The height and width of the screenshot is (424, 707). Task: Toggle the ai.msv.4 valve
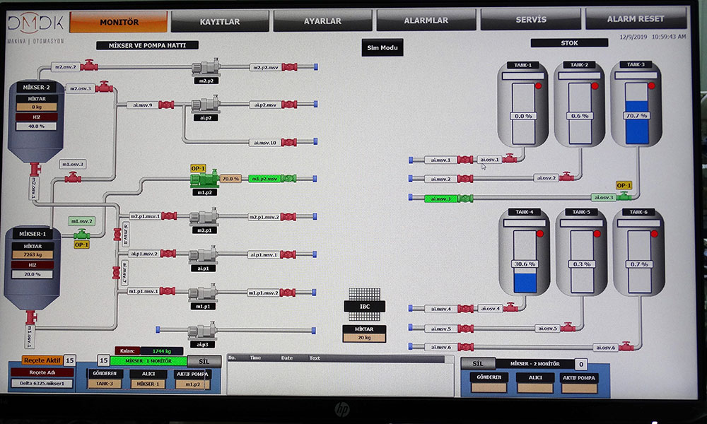click(x=465, y=309)
